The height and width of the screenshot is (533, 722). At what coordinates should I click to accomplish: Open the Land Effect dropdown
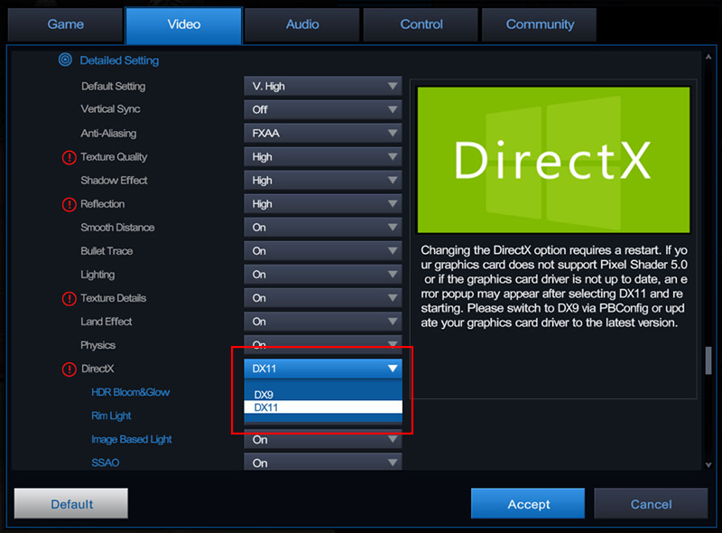[323, 322]
